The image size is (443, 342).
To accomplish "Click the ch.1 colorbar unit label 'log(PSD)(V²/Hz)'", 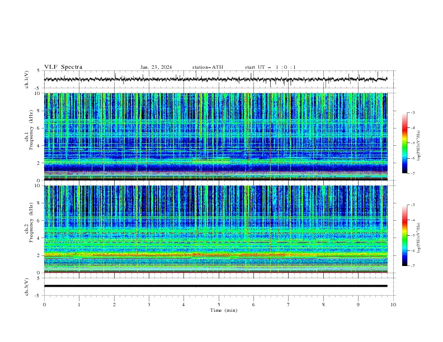I will pyautogui.click(x=419, y=146).
